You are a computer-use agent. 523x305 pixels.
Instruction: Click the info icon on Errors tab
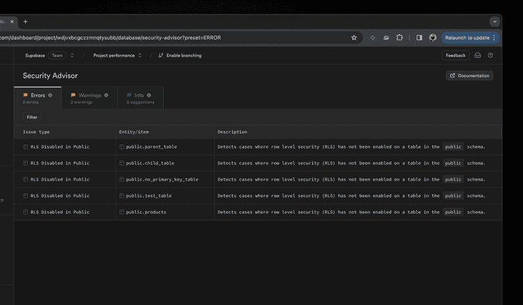(51, 95)
